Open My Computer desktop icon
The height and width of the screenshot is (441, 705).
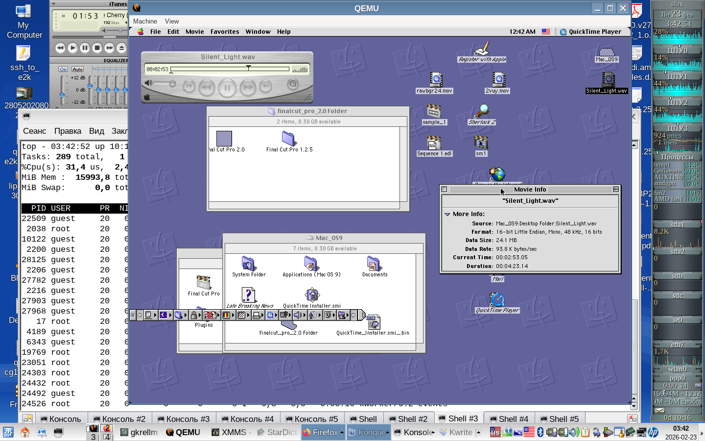pos(24,22)
